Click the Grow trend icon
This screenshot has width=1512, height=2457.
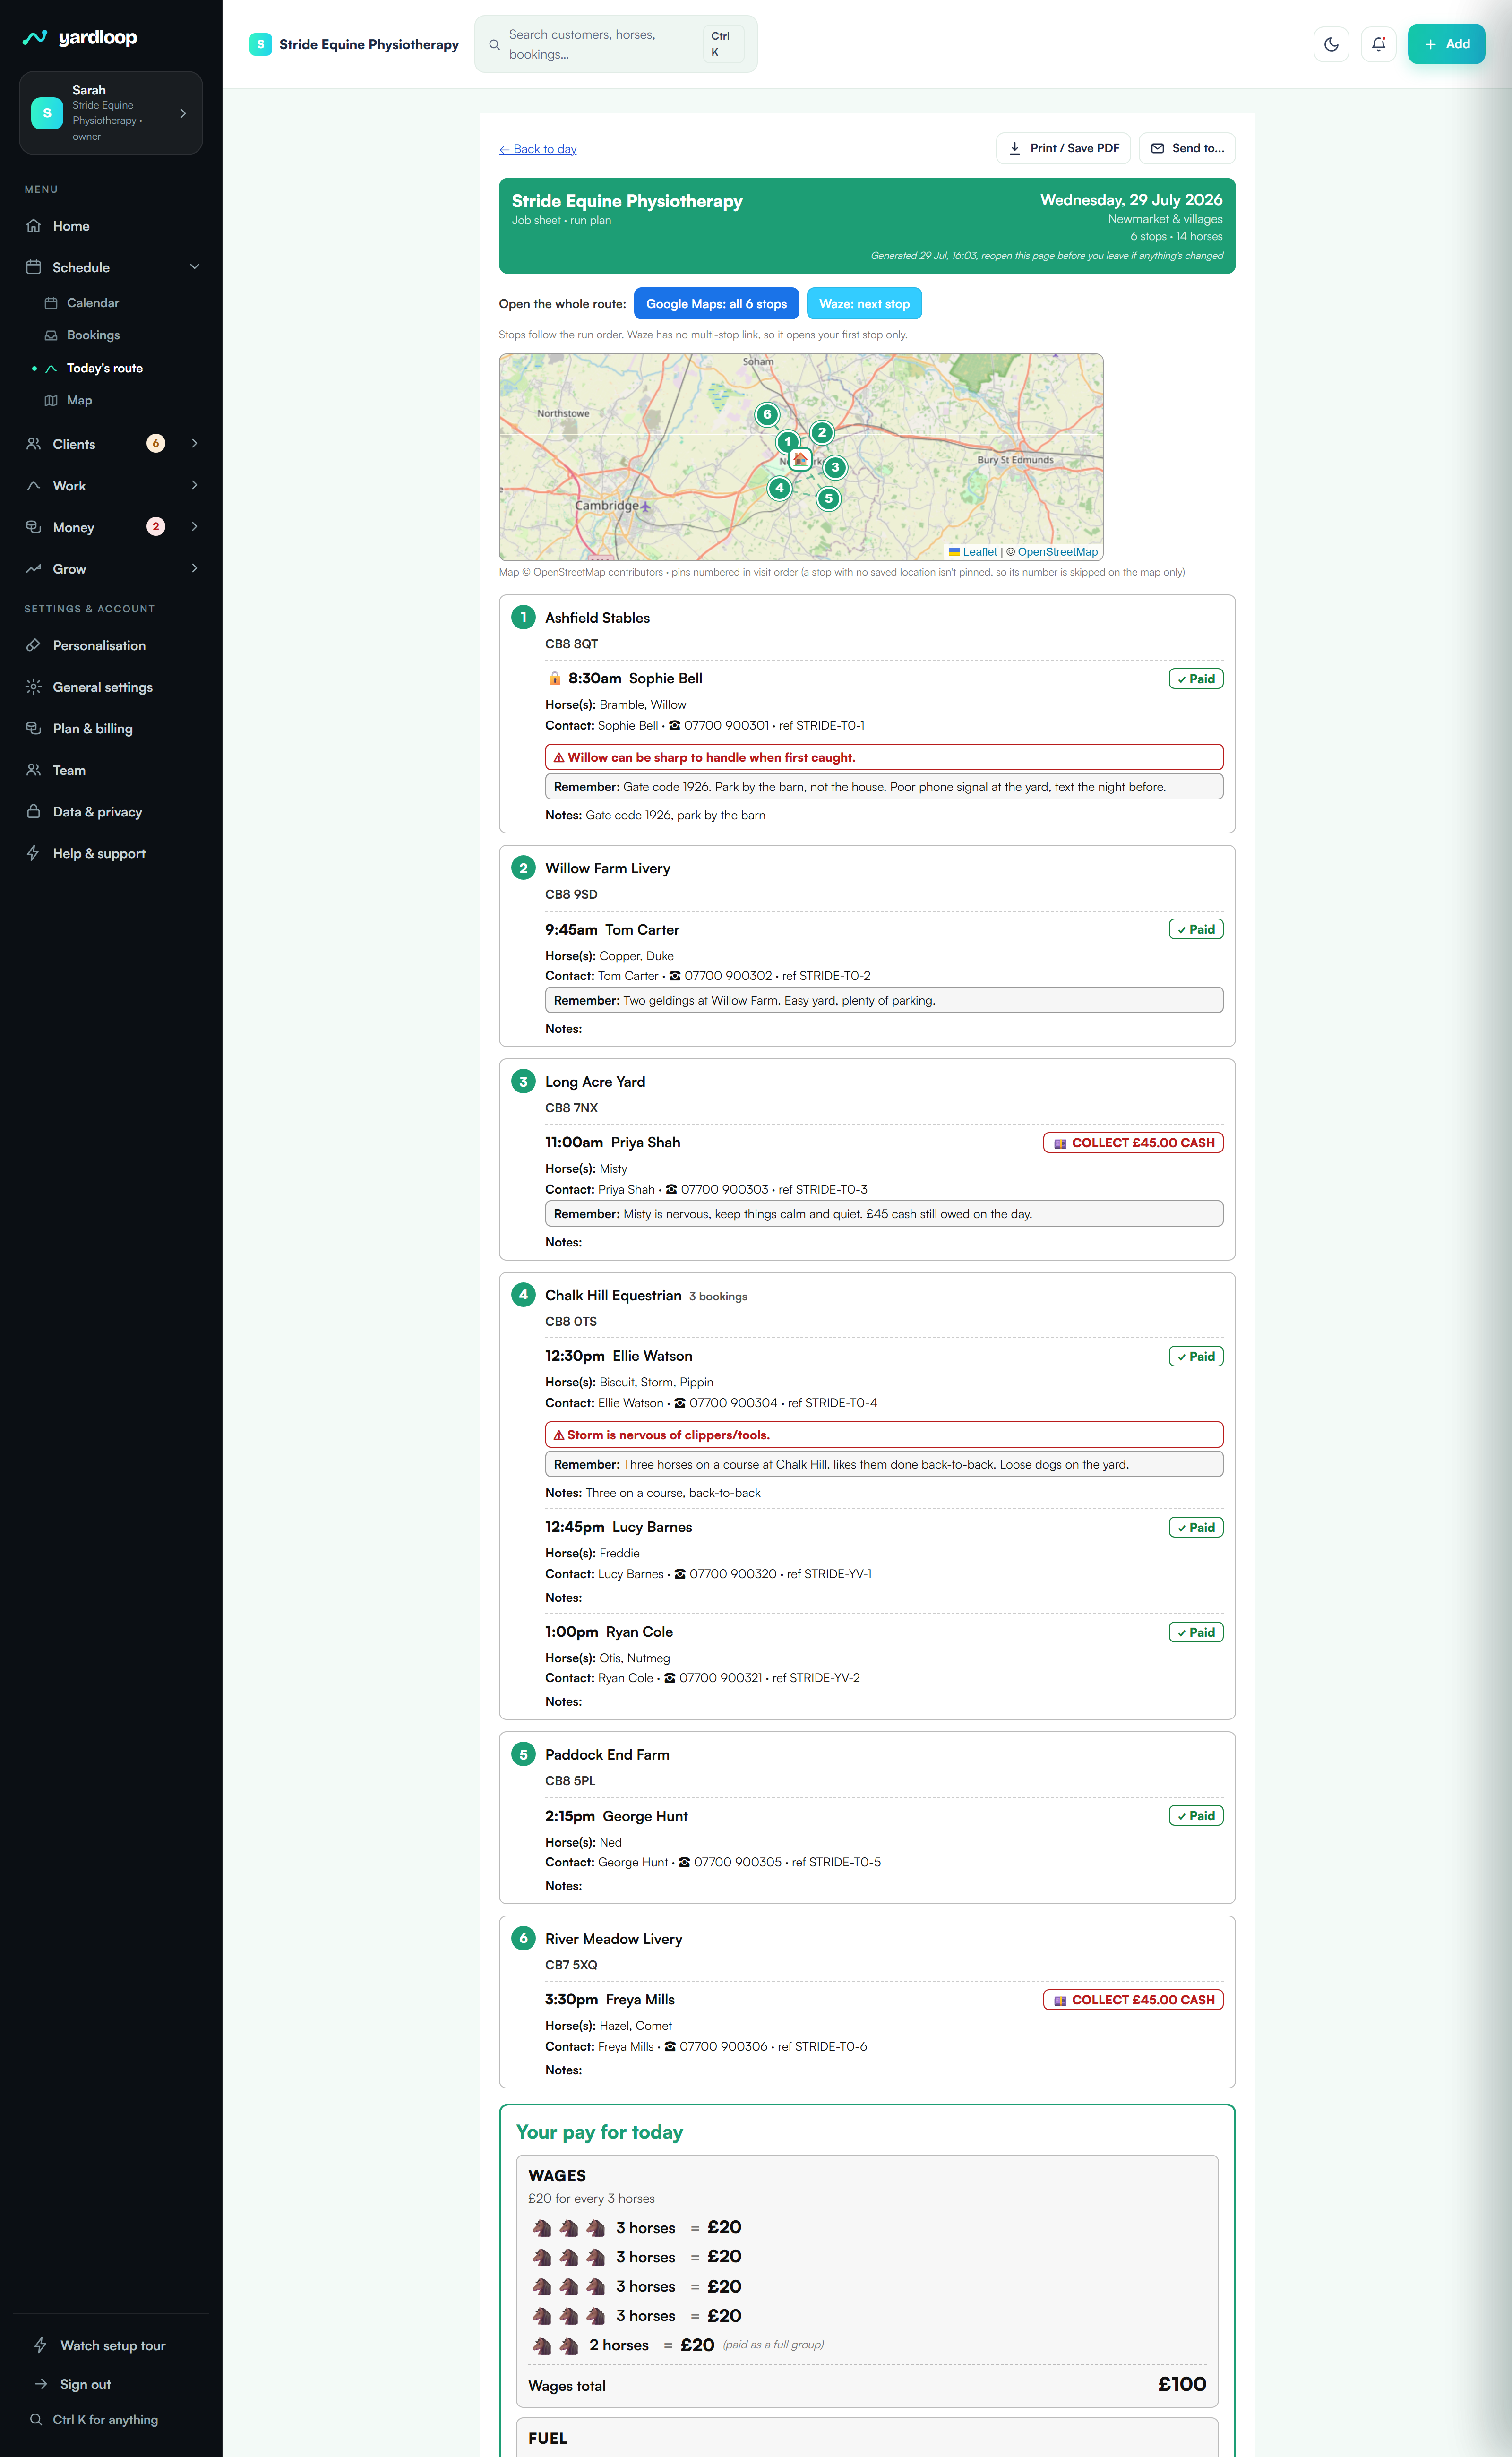pos(33,569)
